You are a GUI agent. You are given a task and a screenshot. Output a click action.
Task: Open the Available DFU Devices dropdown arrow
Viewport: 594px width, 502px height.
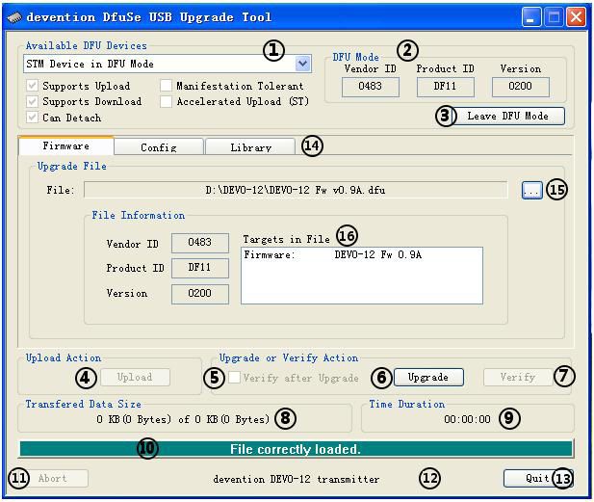(x=302, y=64)
